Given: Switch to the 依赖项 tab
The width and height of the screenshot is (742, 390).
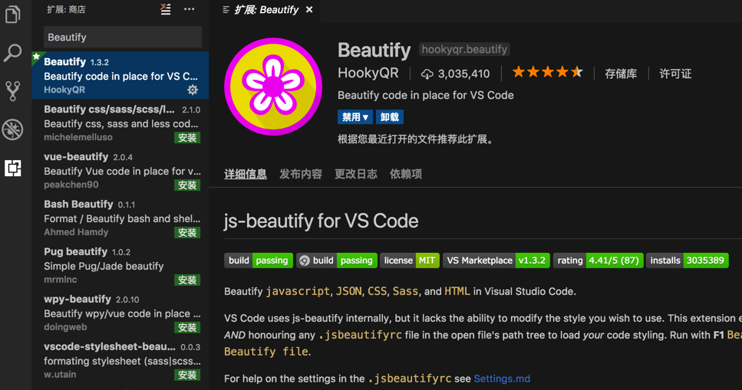Looking at the screenshot, I should (x=406, y=174).
